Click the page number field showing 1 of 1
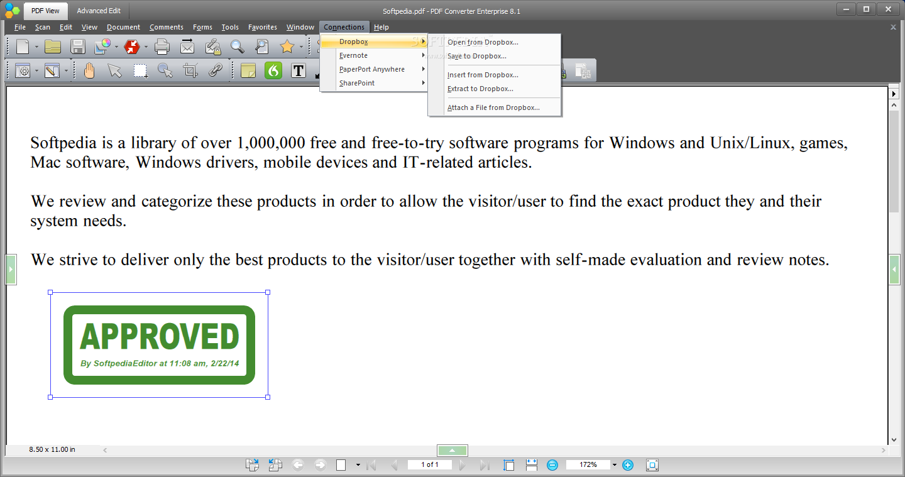The height and width of the screenshot is (477, 905). (x=429, y=465)
